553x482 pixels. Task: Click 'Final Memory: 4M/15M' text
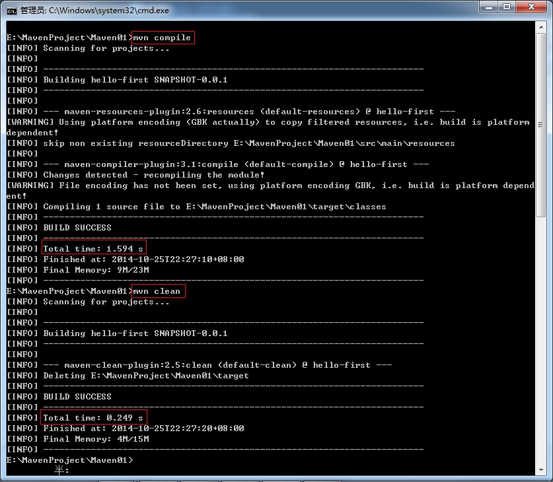click(x=96, y=439)
